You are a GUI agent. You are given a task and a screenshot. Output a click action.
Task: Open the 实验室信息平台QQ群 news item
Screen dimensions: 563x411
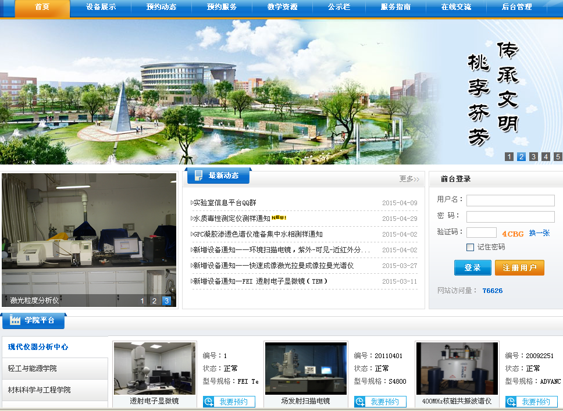pyautogui.click(x=225, y=203)
